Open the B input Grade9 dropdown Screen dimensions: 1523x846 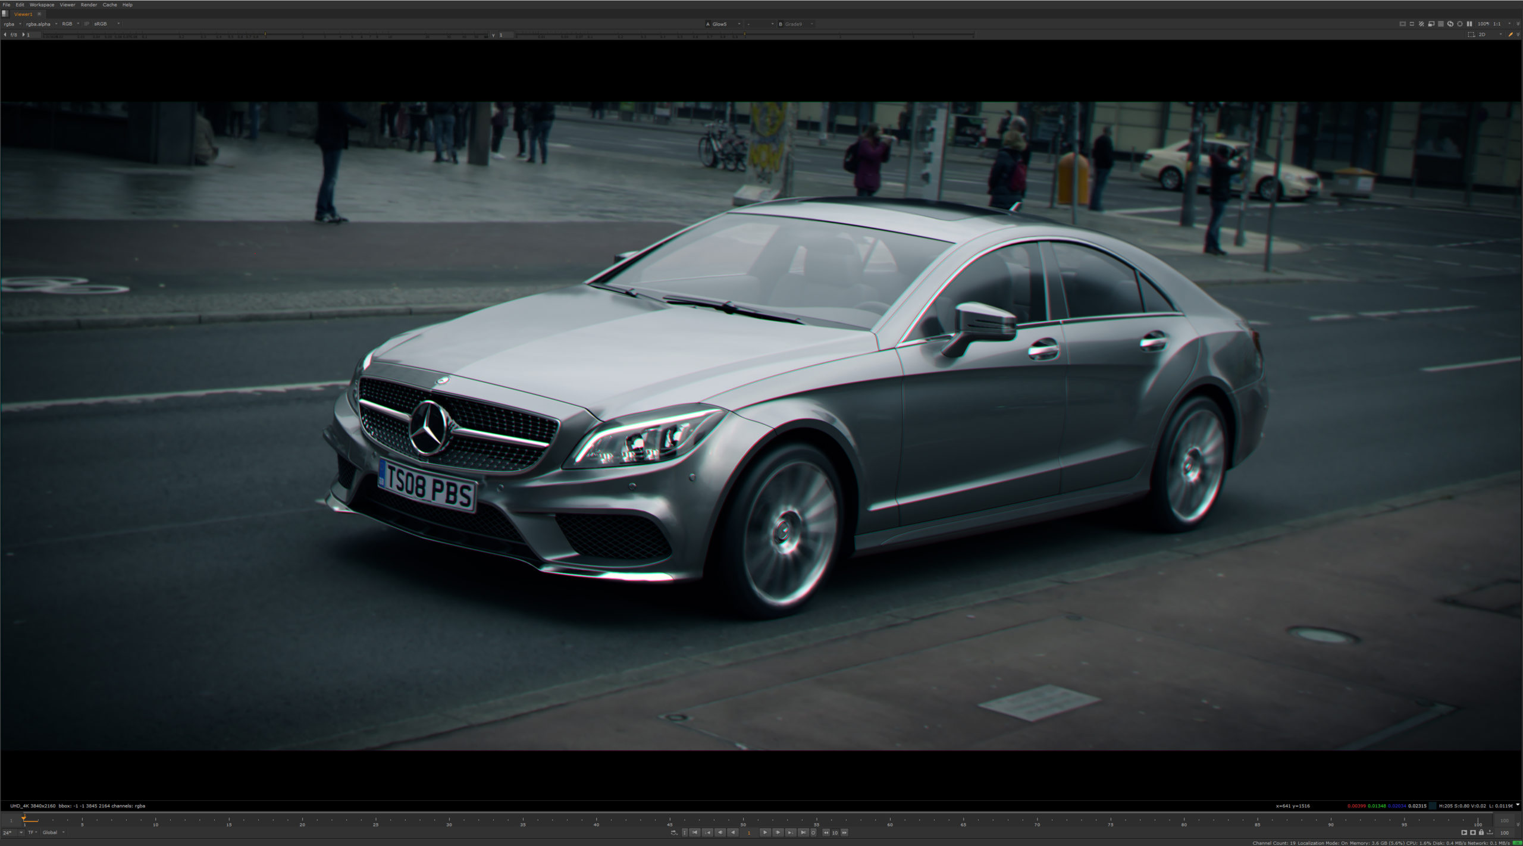796,24
